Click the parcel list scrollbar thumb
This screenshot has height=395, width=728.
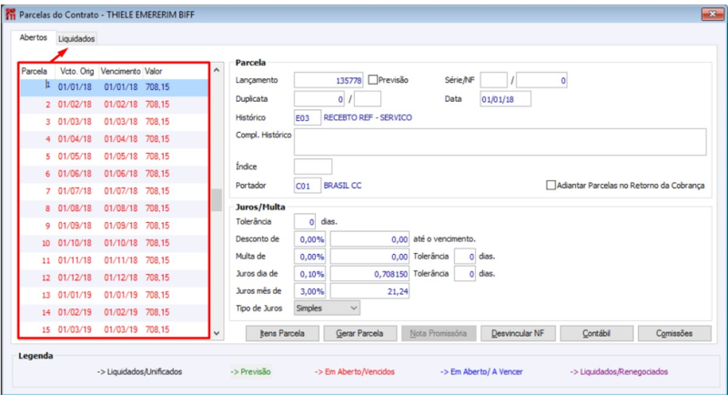[217, 200]
